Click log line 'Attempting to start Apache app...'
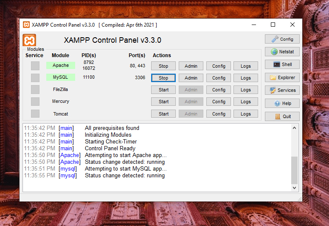 126,155
